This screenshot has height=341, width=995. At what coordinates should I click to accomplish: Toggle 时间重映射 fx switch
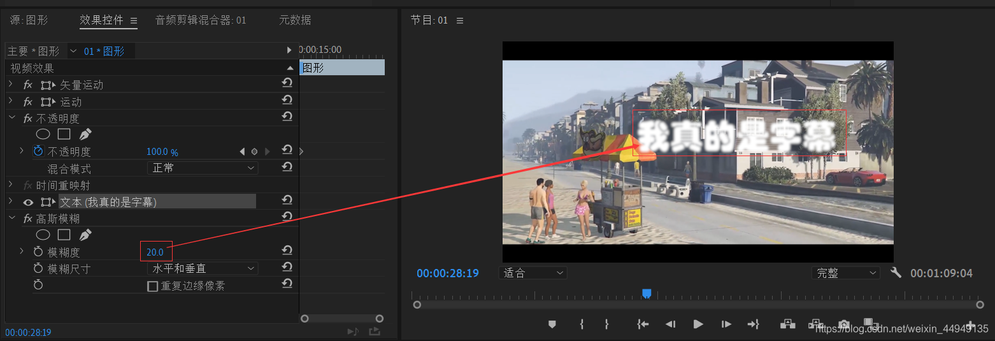pyautogui.click(x=27, y=185)
